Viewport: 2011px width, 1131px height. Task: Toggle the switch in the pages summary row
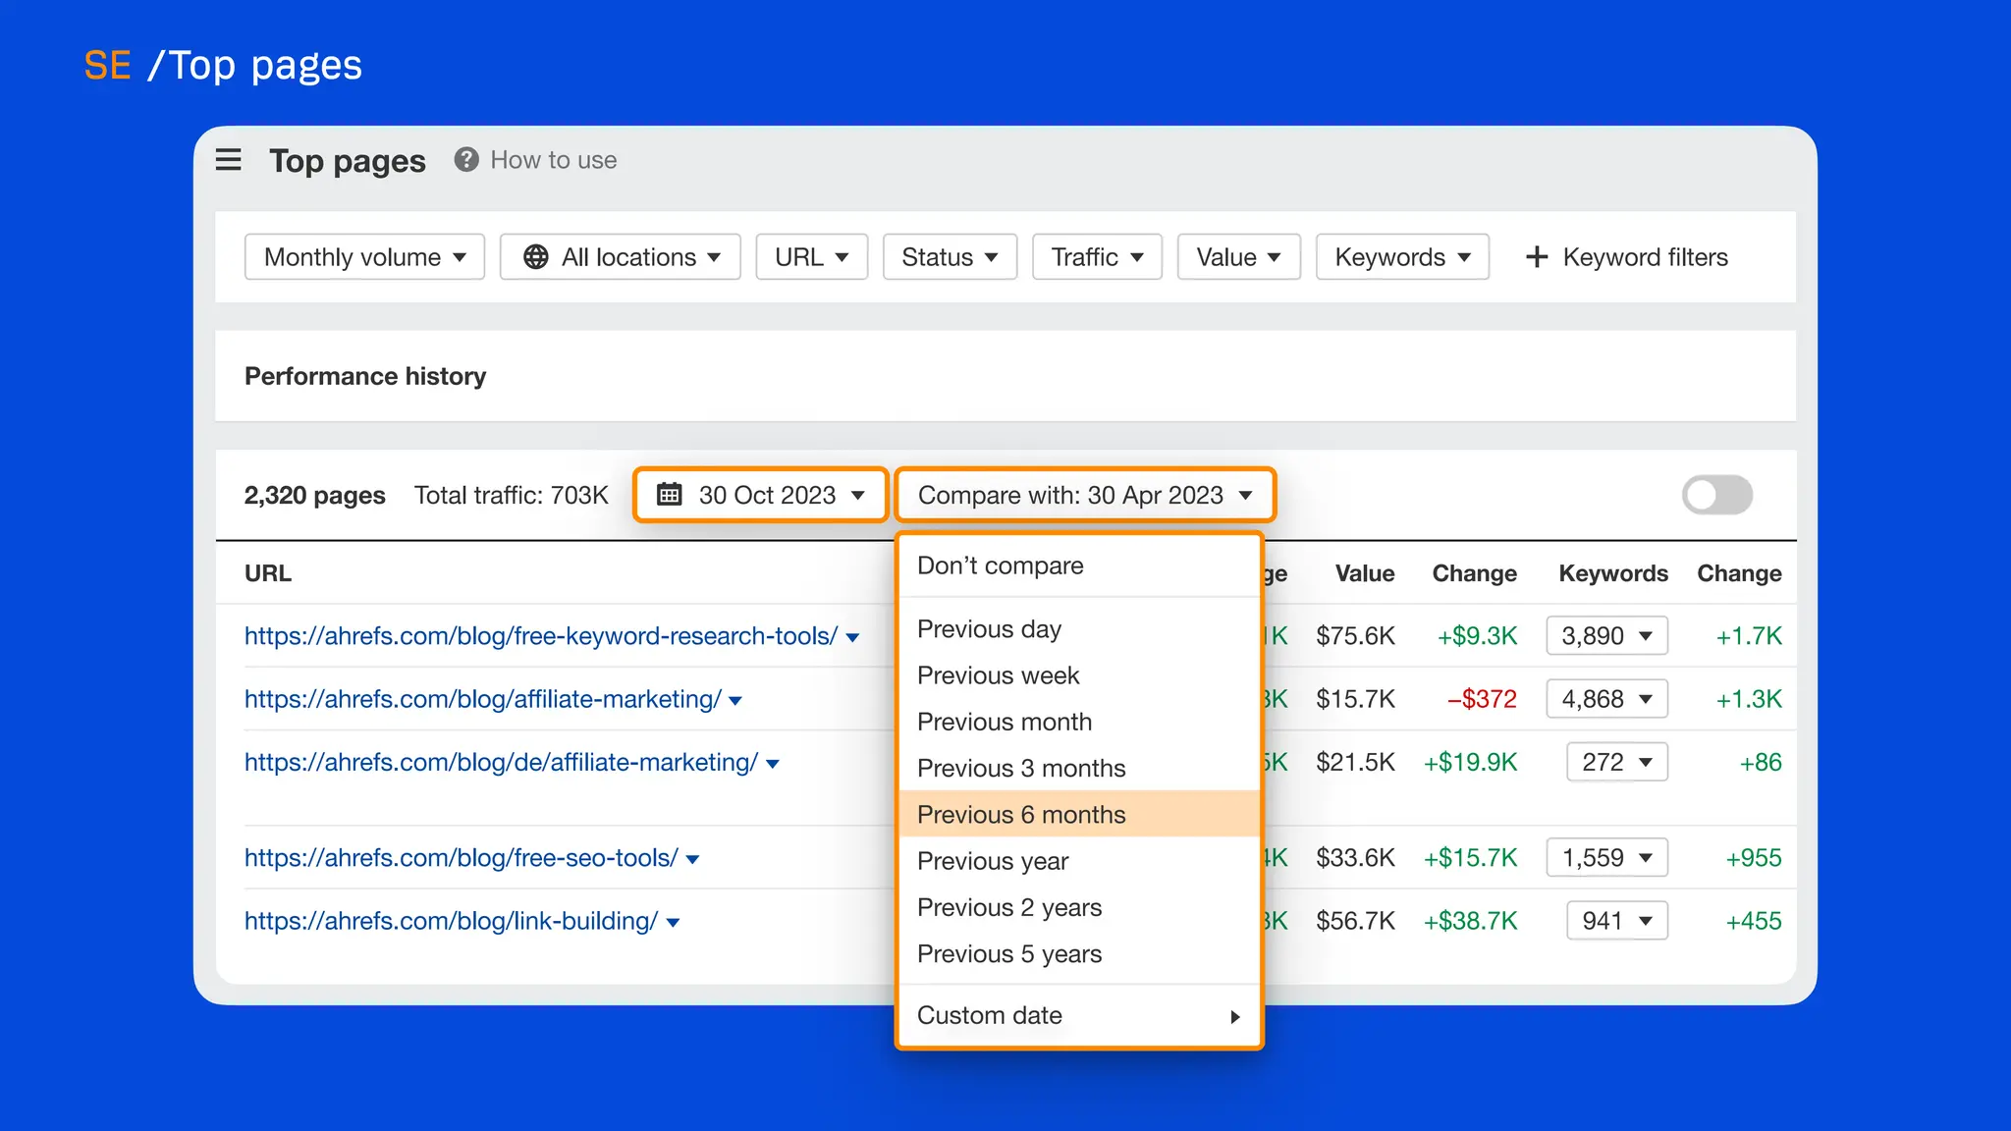(x=1716, y=495)
